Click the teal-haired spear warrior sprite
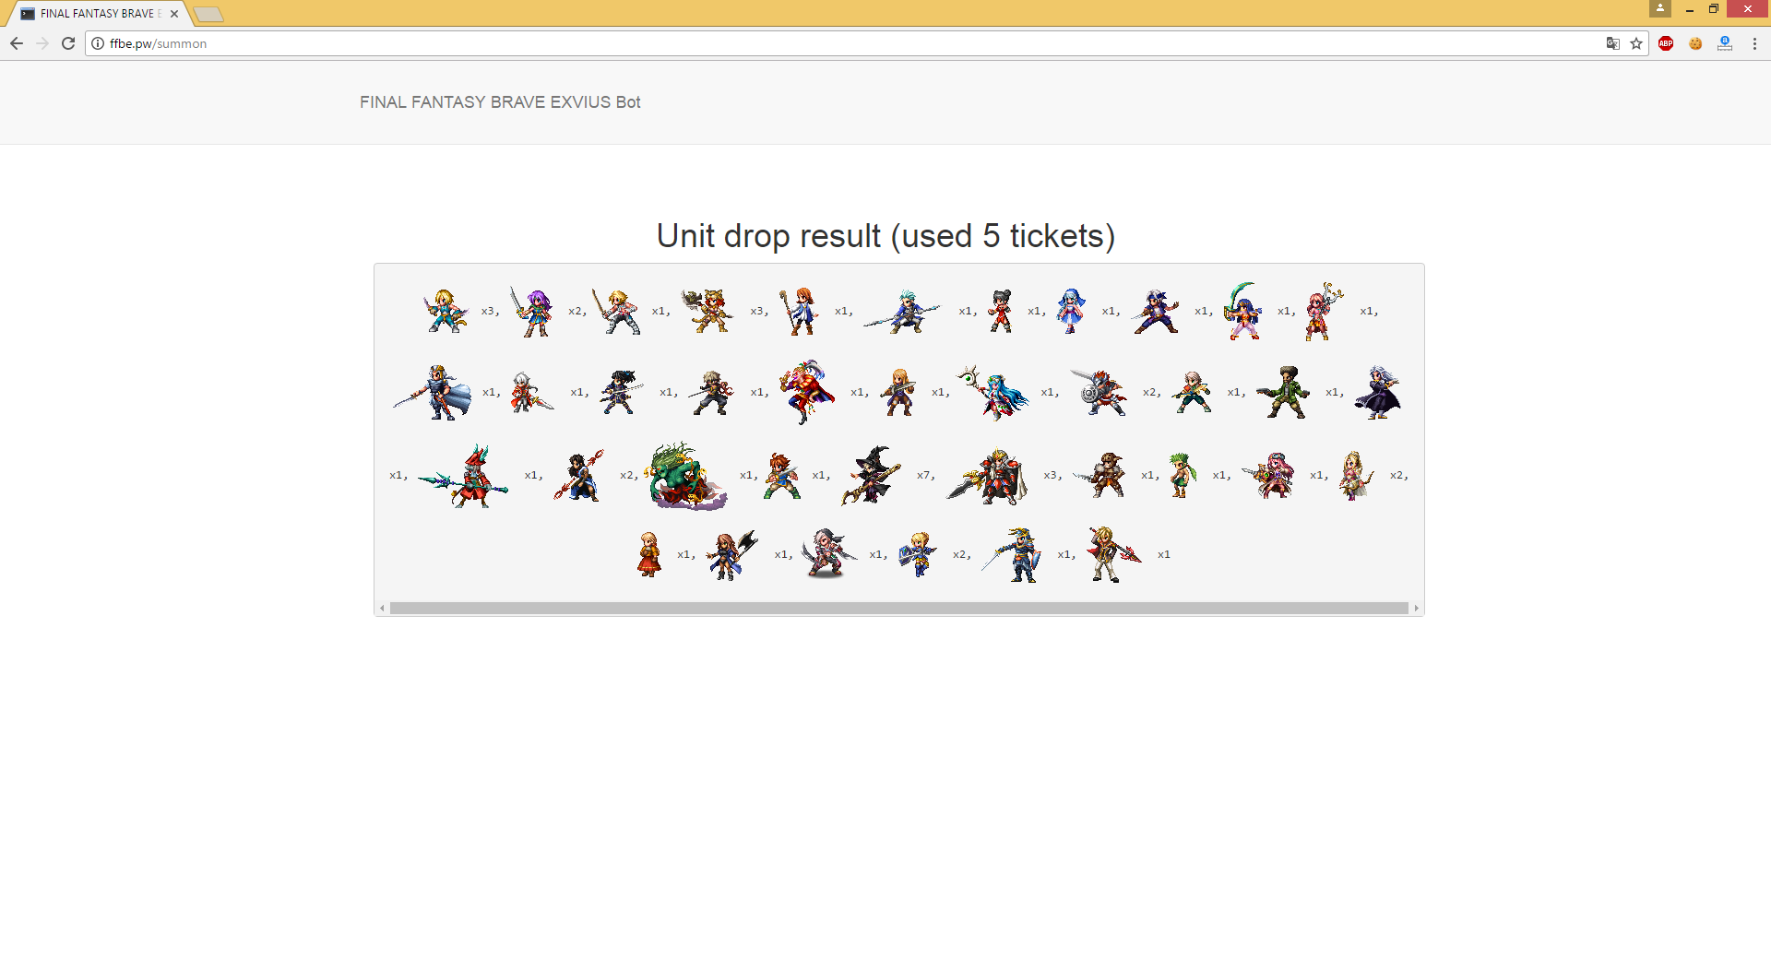 (x=903, y=312)
